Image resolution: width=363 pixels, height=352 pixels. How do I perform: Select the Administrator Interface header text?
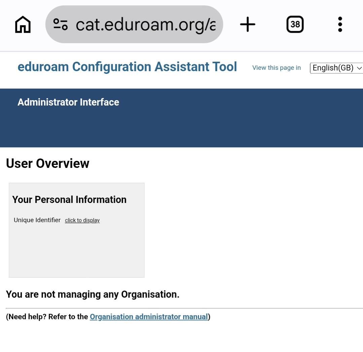68,102
